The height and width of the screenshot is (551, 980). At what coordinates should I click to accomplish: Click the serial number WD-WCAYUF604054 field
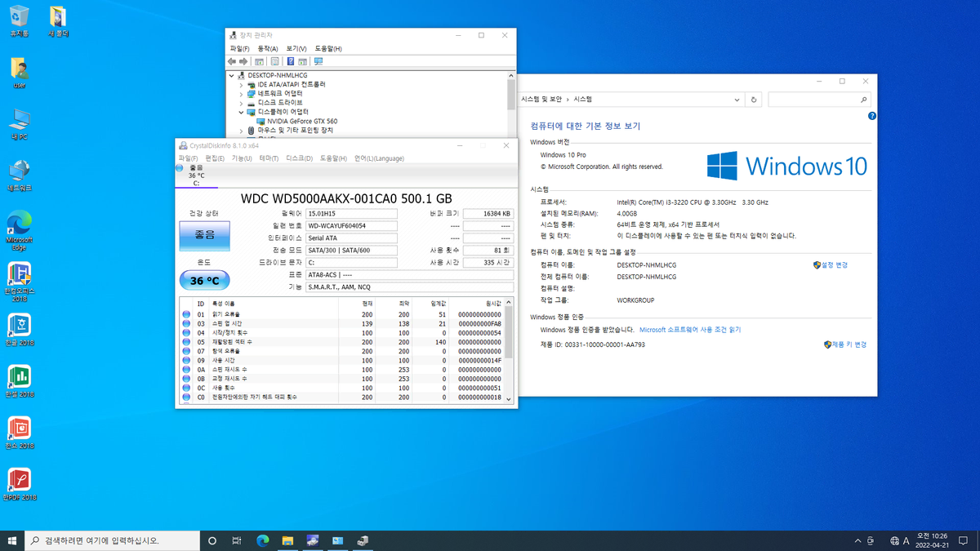[x=351, y=225]
